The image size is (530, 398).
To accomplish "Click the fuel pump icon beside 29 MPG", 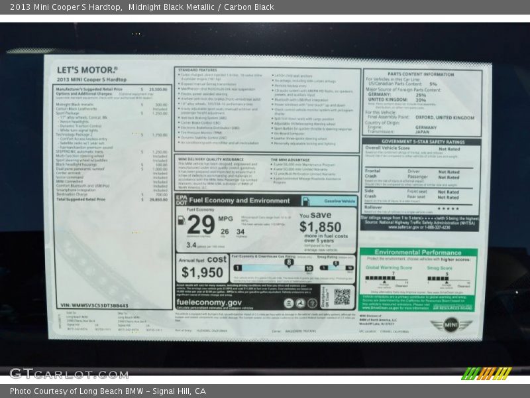I will coord(182,220).
